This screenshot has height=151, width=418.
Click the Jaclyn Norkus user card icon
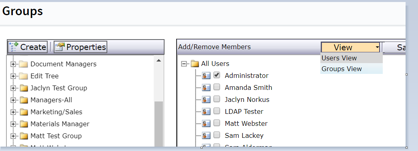click(x=206, y=100)
